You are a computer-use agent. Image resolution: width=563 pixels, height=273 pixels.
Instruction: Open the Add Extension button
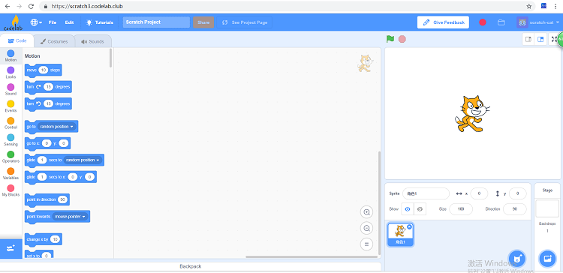coord(11,248)
